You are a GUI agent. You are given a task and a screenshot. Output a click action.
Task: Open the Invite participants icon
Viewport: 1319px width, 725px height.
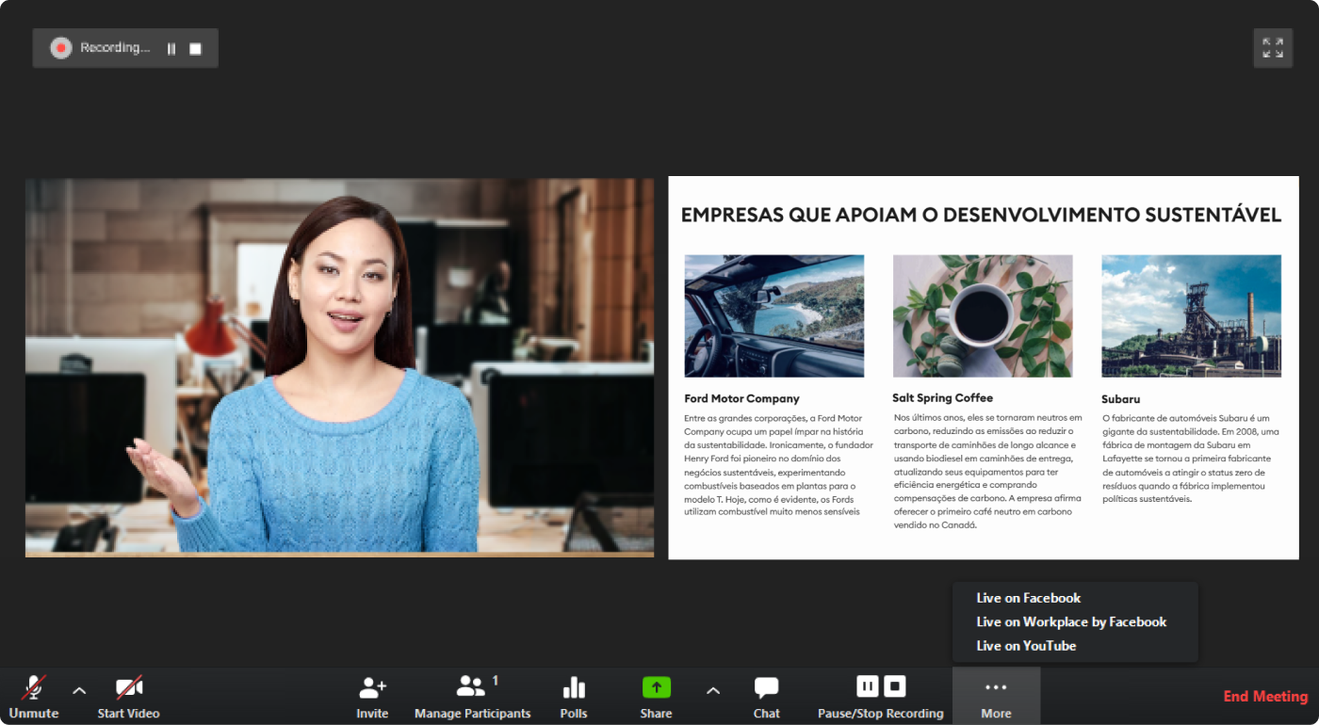[x=373, y=687]
